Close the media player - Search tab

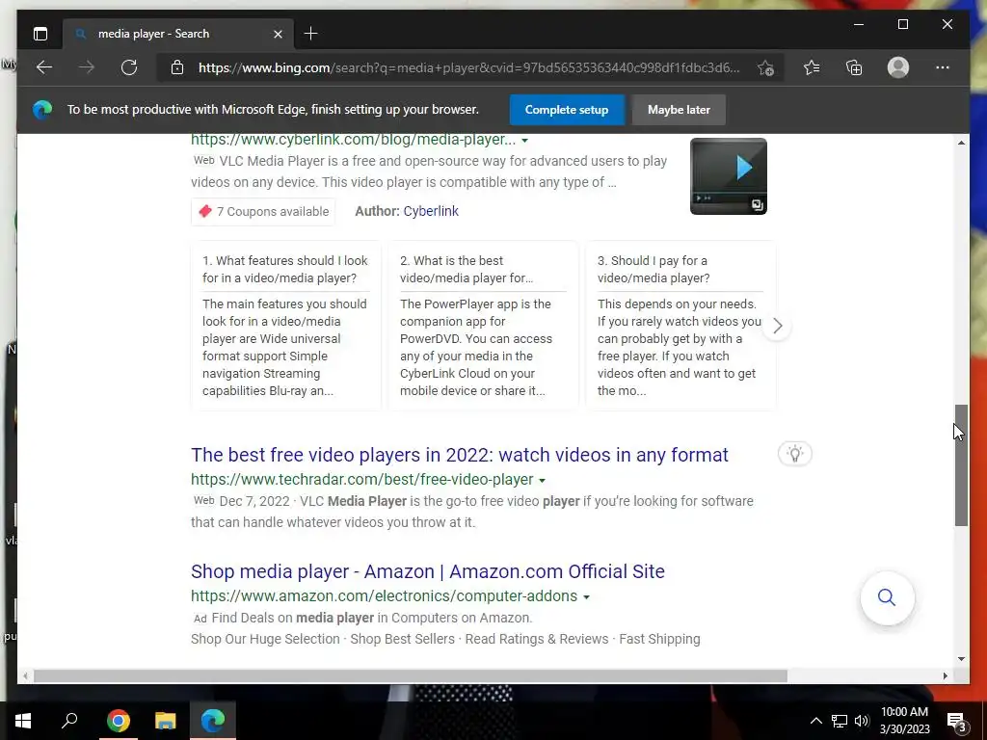tap(278, 34)
